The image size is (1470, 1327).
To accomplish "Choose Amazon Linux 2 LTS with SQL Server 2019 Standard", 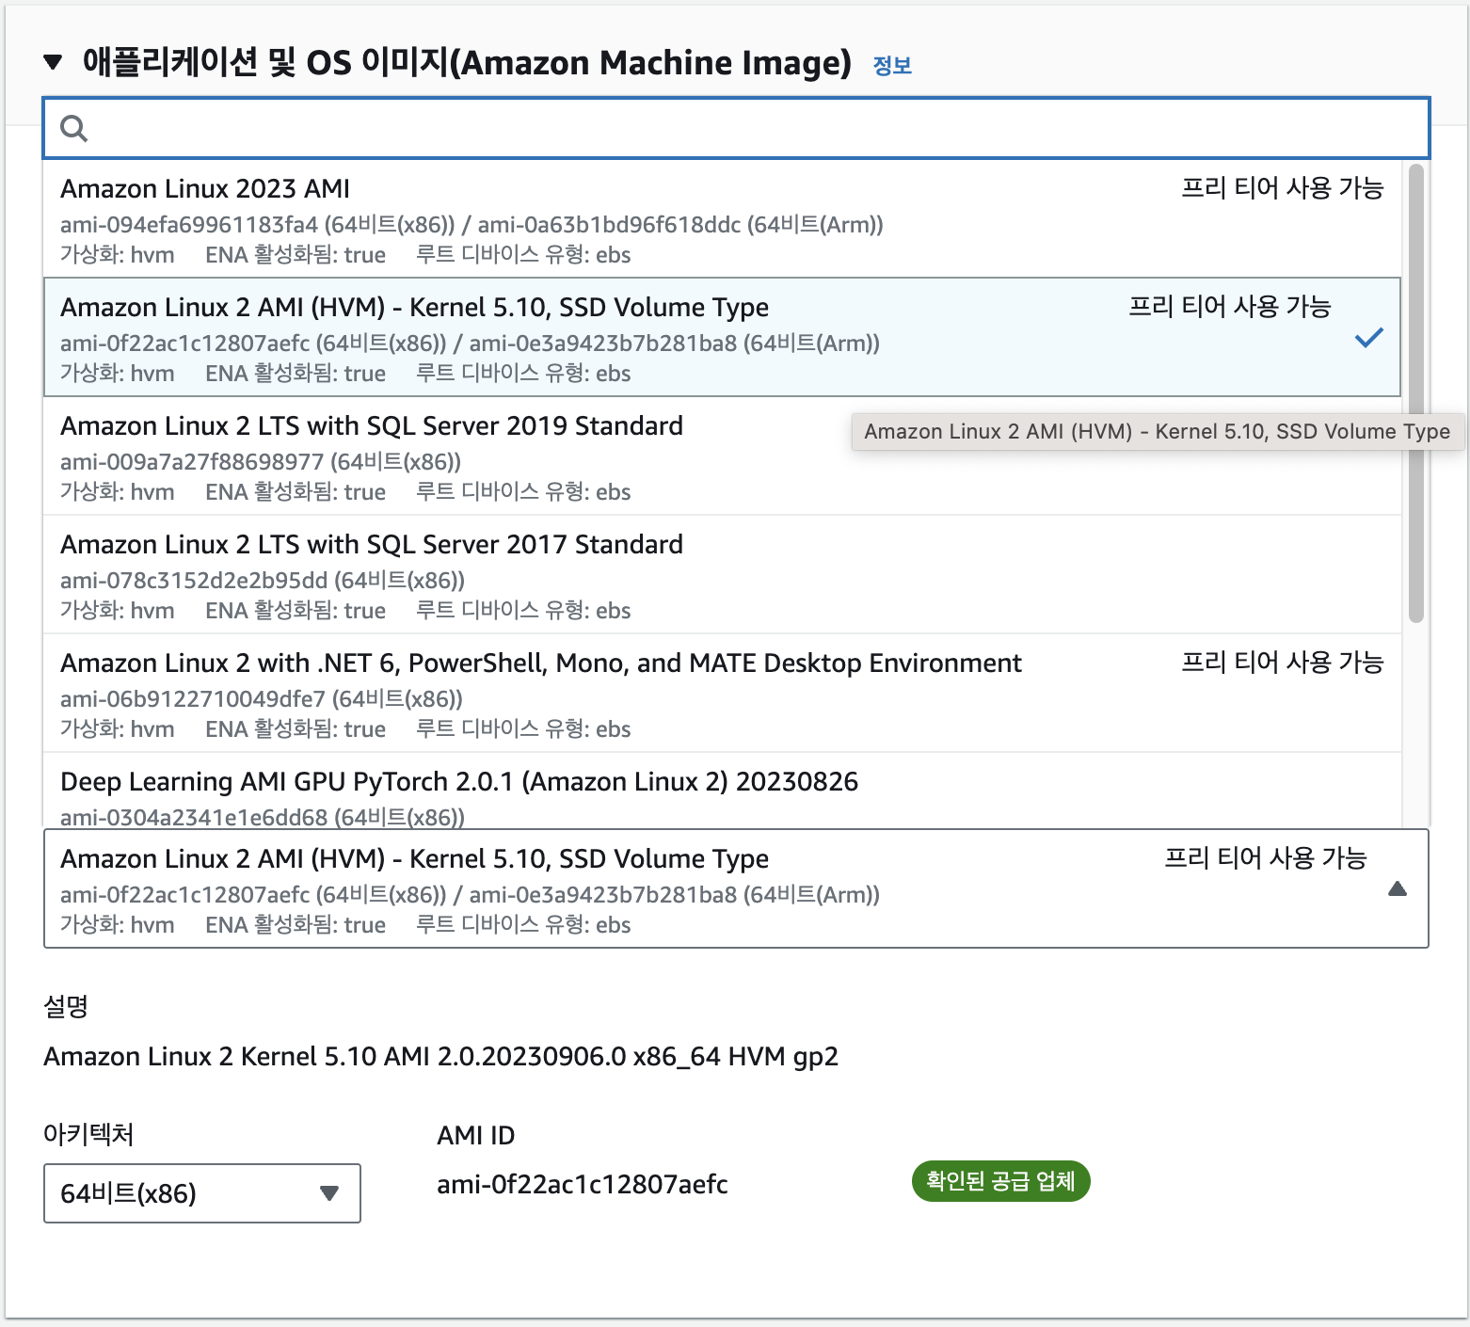I will (722, 456).
